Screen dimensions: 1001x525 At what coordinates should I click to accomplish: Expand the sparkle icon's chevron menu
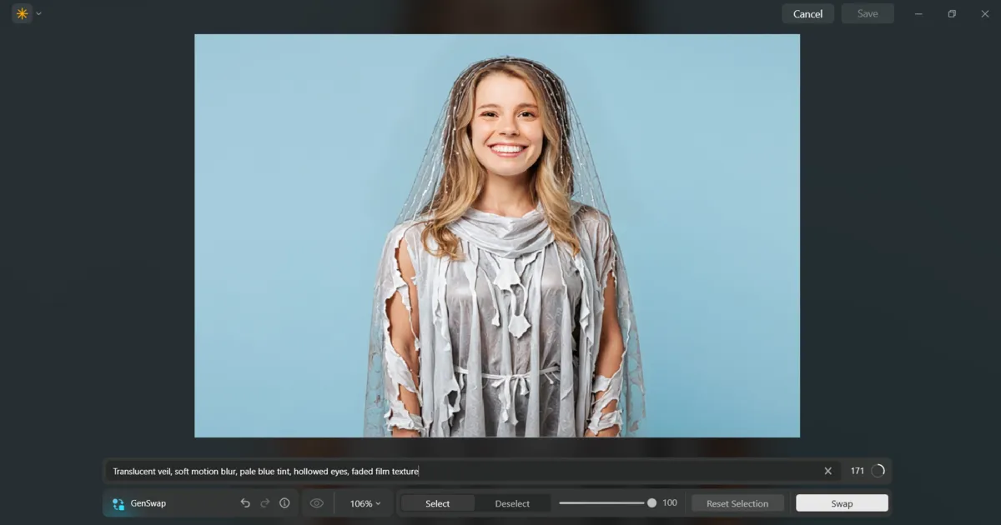point(38,13)
